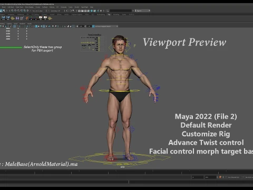Switch to the Rendering shelf tab

pos(21,14)
